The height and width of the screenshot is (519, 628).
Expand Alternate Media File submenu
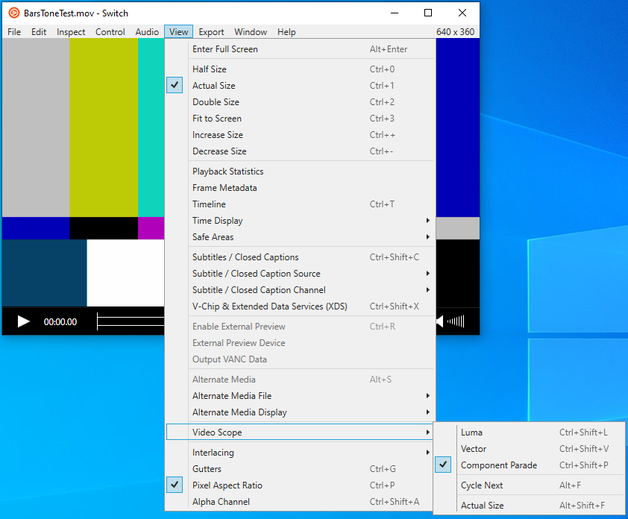(x=300, y=396)
